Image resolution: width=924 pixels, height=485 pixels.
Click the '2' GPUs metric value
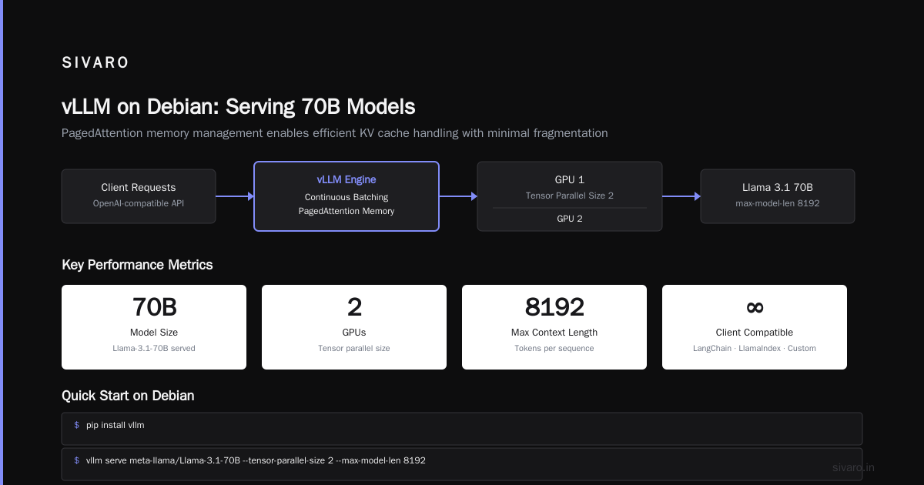(354, 307)
